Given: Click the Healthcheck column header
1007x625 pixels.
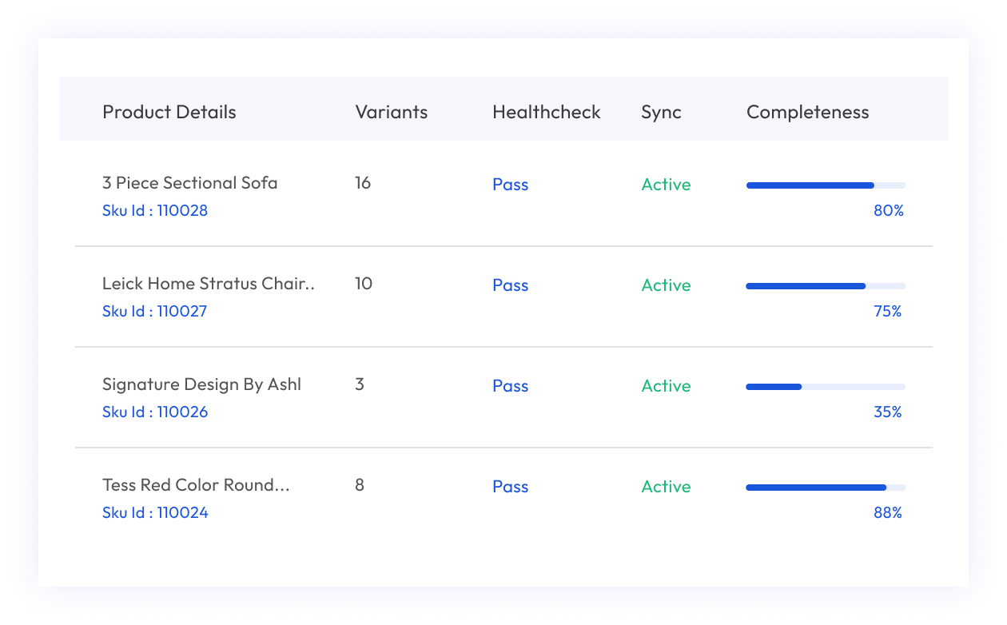Looking at the screenshot, I should point(546,112).
